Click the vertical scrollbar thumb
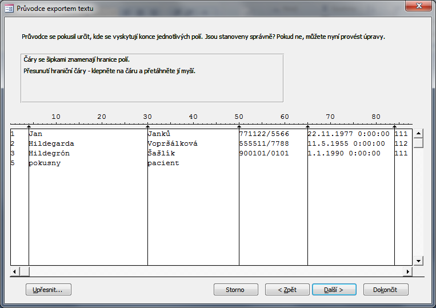Screen dimensions: 436x308 418,143
